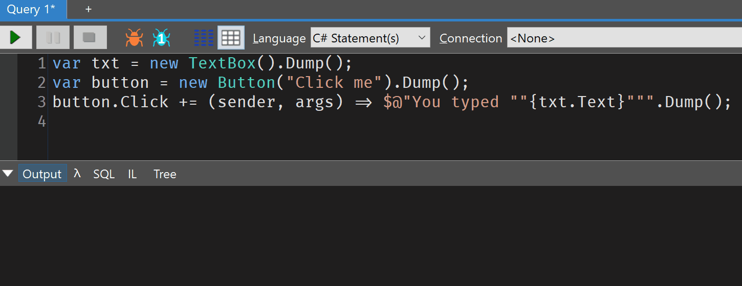Viewport: 742px width, 286px height.
Task: Toggle the orange bug exception-break icon
Action: coord(134,38)
